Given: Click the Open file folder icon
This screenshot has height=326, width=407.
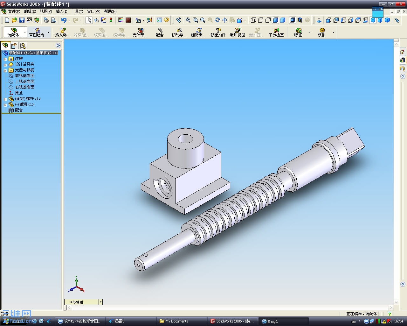Looking at the screenshot, I should (14, 20).
